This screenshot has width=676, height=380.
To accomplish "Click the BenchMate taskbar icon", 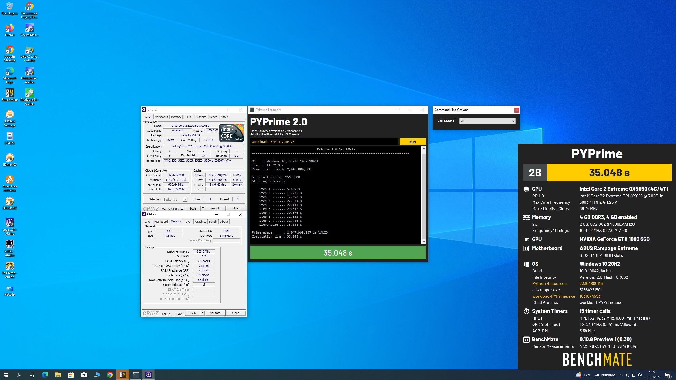I will [x=123, y=375].
